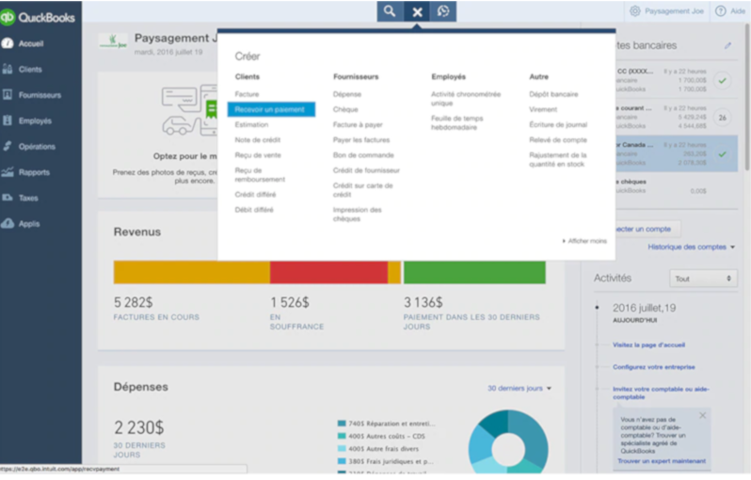The width and height of the screenshot is (751, 480).
Task: Select Recevoir un paiement
Action: (x=271, y=110)
